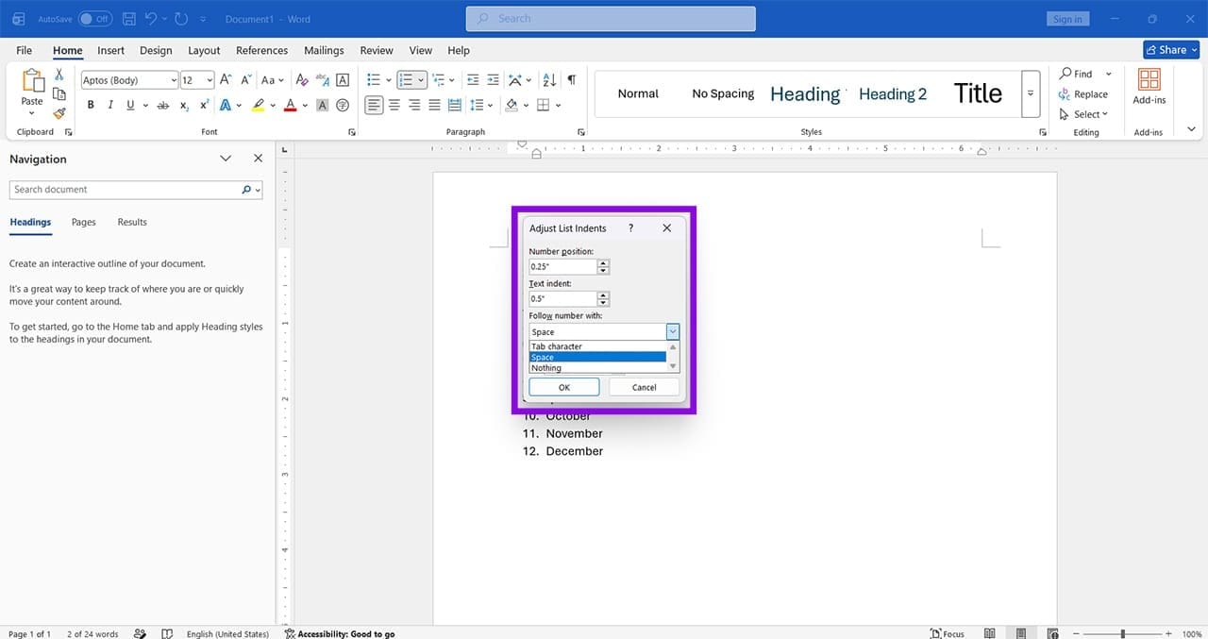Apply Superscript formatting
This screenshot has width=1208, height=639.
coord(204,105)
